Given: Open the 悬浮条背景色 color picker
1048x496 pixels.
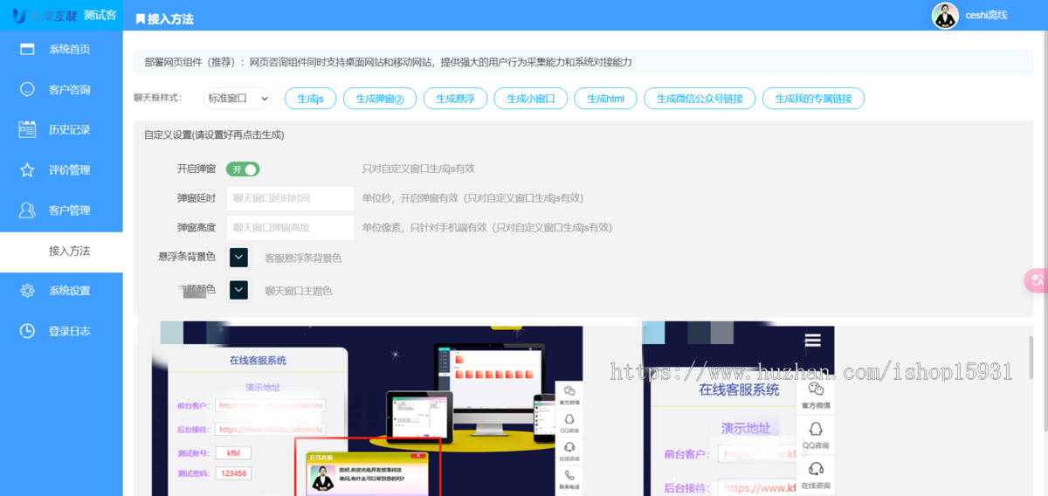Looking at the screenshot, I should click(238, 258).
